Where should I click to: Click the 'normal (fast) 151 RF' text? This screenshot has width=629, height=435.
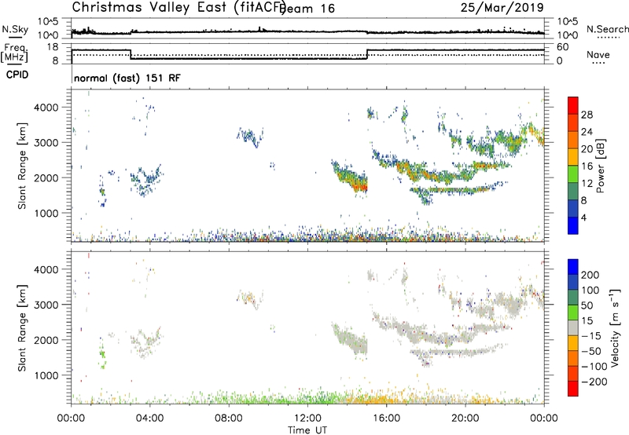(x=127, y=78)
